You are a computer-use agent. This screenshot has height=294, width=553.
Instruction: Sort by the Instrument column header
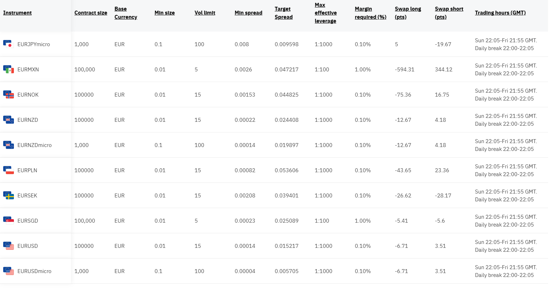click(17, 13)
